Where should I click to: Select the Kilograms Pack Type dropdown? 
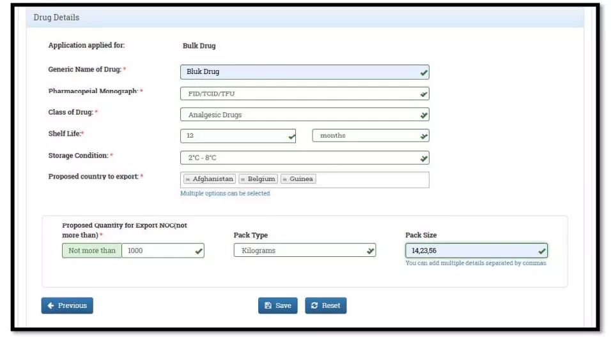click(304, 251)
